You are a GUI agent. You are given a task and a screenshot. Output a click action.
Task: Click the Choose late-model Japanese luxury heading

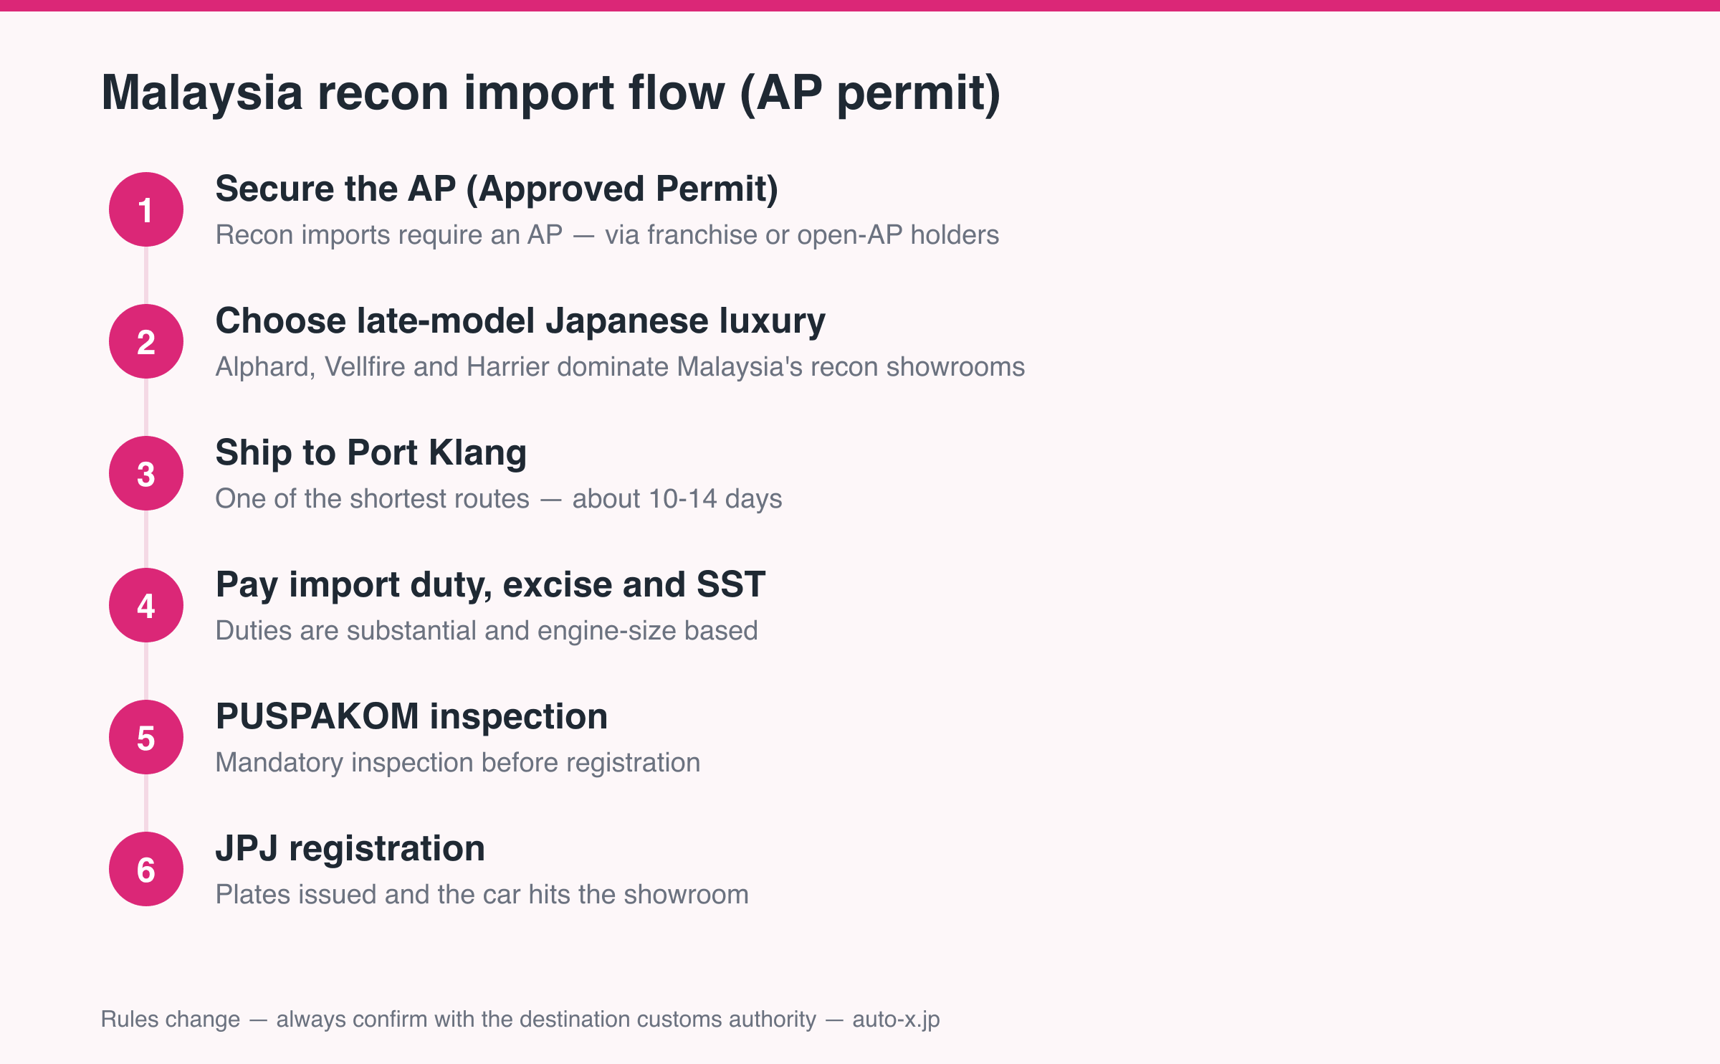[520, 321]
